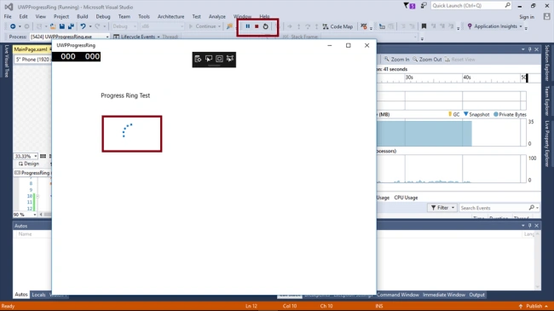Viewport: 554px width, 311px height.
Task: Select the CPU Usage tab
Action: pyautogui.click(x=406, y=198)
